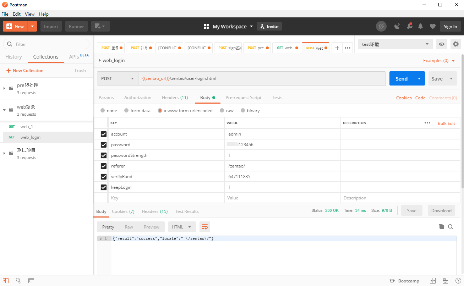Open tab options three dots menu
The image size is (464, 286).
348,48
